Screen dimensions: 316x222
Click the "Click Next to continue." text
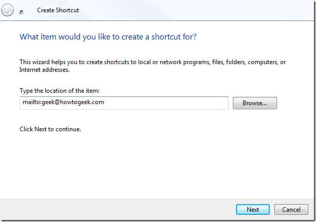click(x=50, y=129)
